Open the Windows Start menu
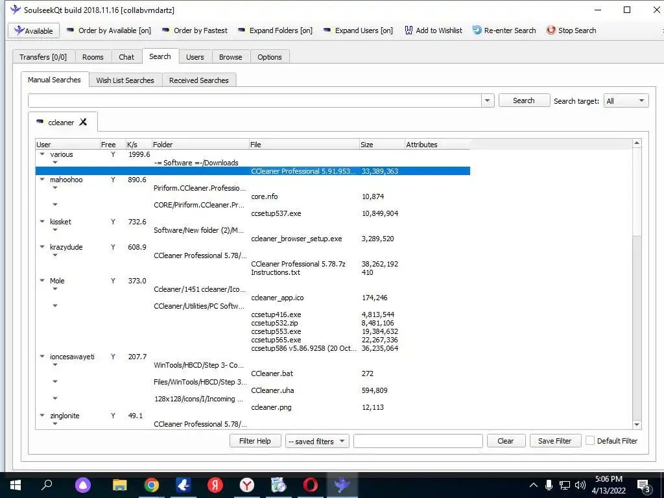The image size is (664, 498). [x=16, y=485]
